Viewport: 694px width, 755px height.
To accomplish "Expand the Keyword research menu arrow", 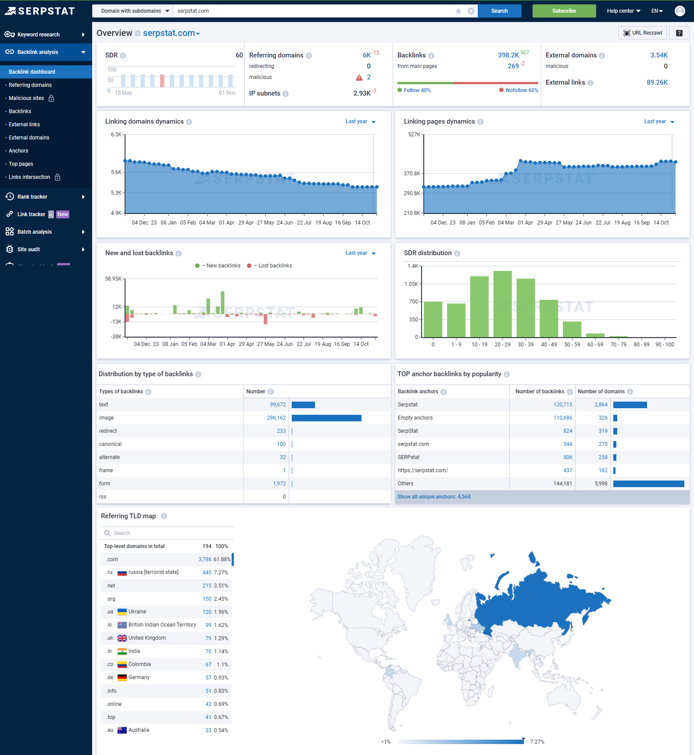I will tap(83, 35).
